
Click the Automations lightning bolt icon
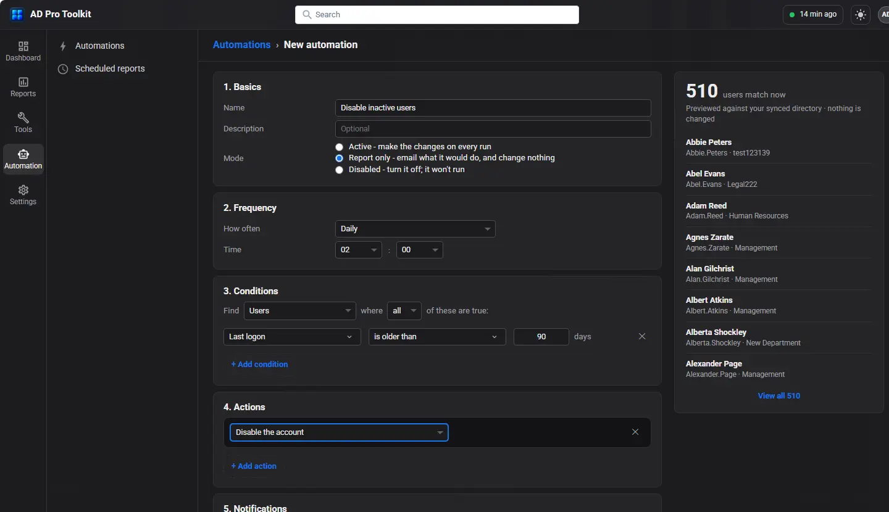pyautogui.click(x=63, y=46)
